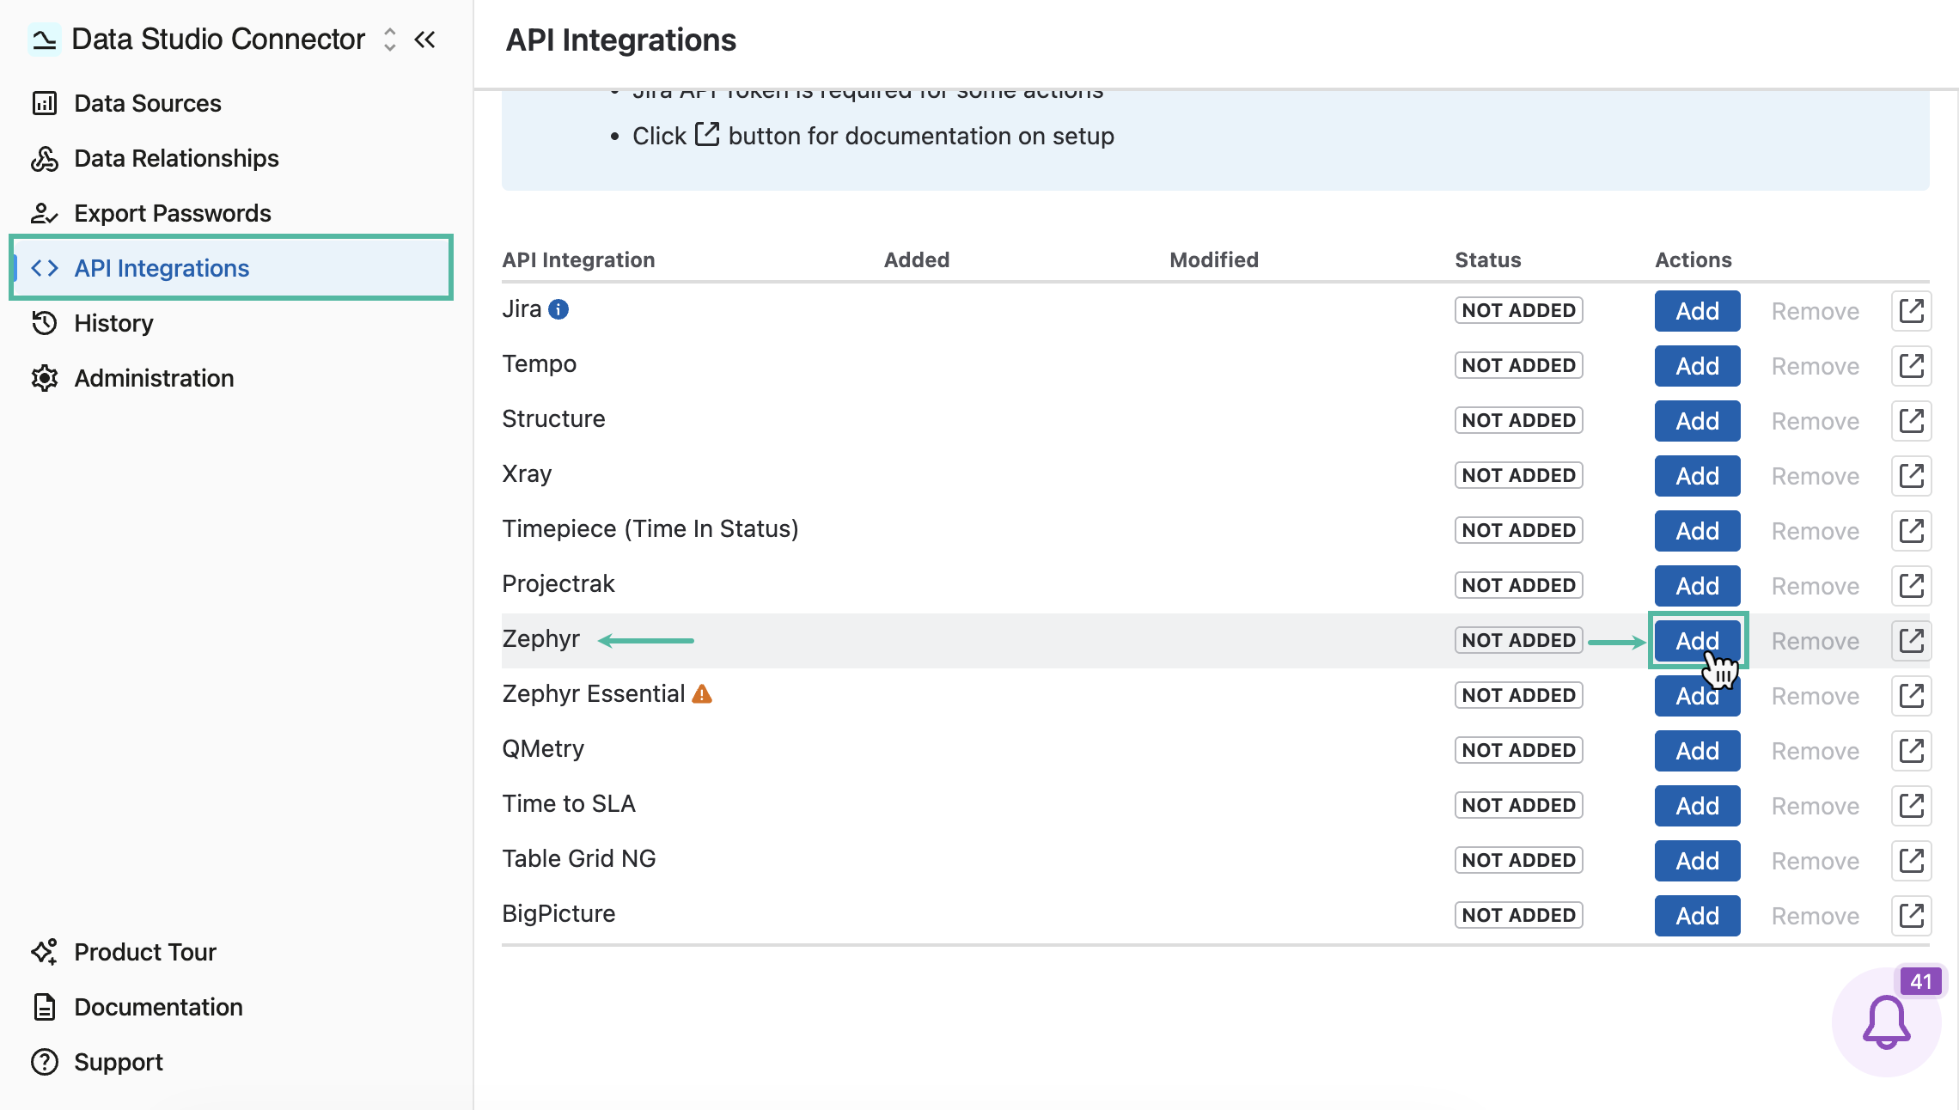Open the notifications bell

click(1886, 1022)
